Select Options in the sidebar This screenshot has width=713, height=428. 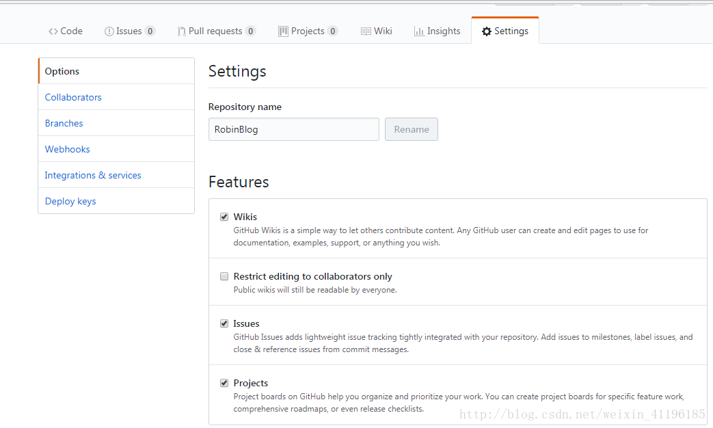[116, 71]
